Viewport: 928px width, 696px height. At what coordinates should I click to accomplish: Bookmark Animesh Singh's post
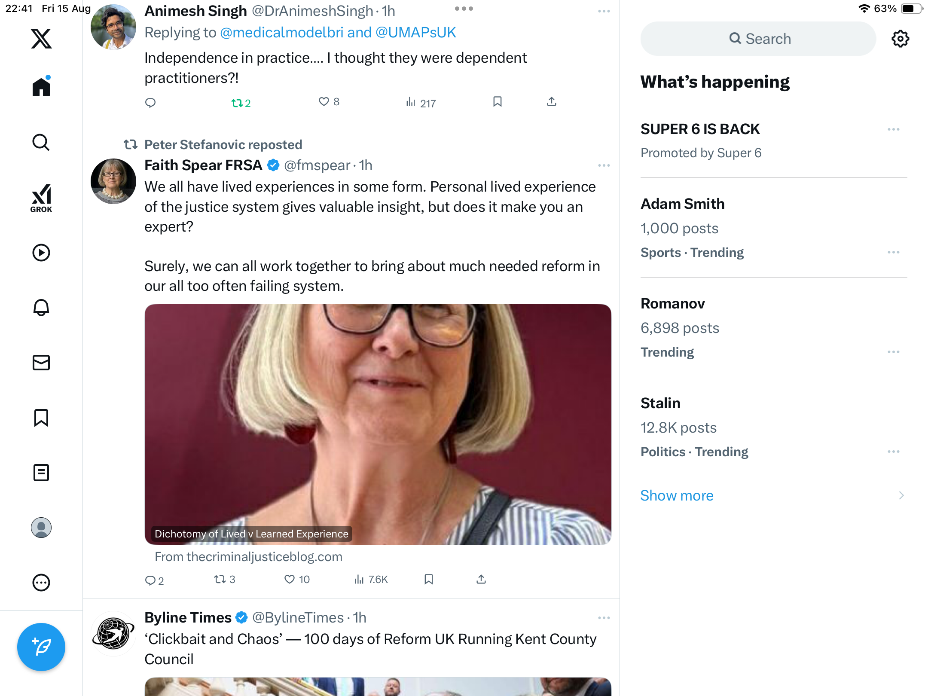click(498, 102)
